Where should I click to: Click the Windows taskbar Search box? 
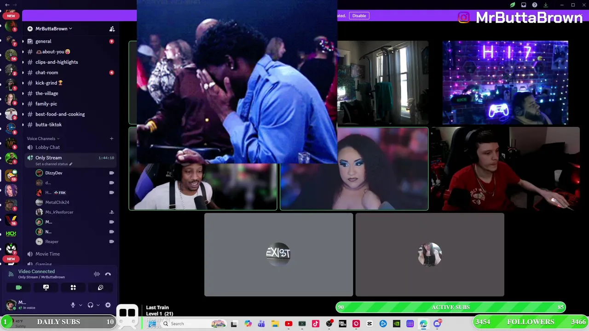point(194,324)
